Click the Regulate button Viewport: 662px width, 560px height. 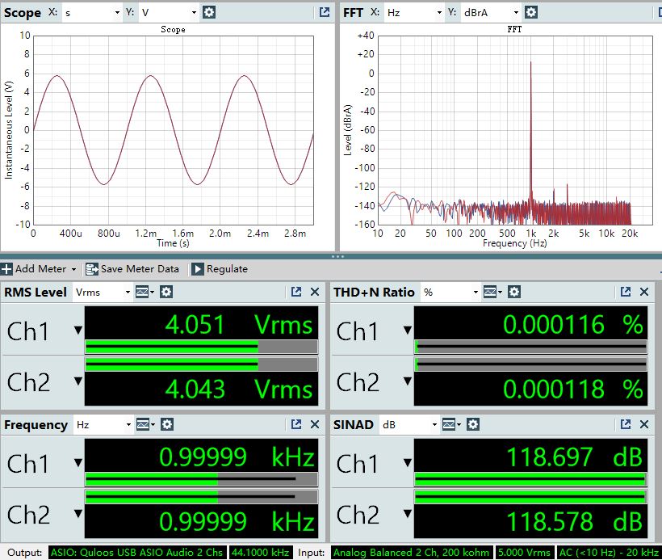(220, 269)
